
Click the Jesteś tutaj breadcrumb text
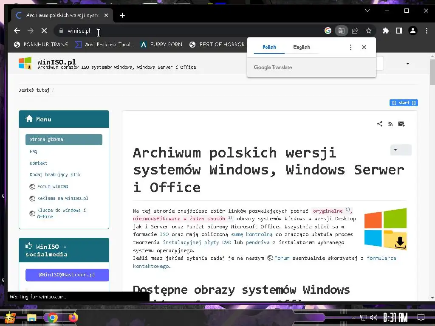[34, 90]
